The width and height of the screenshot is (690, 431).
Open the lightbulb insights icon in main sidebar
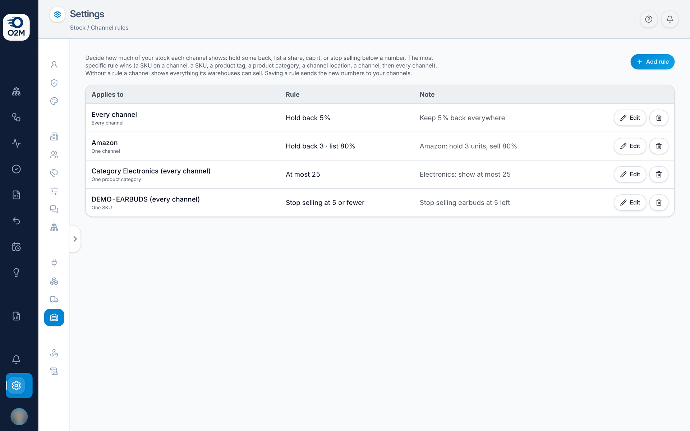pyautogui.click(x=16, y=273)
